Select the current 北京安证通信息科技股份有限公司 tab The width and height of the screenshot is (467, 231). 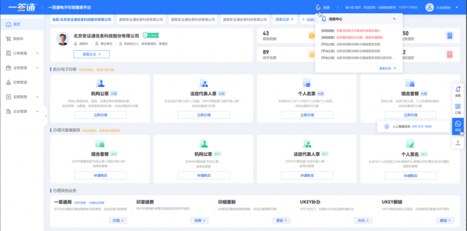(x=82, y=19)
